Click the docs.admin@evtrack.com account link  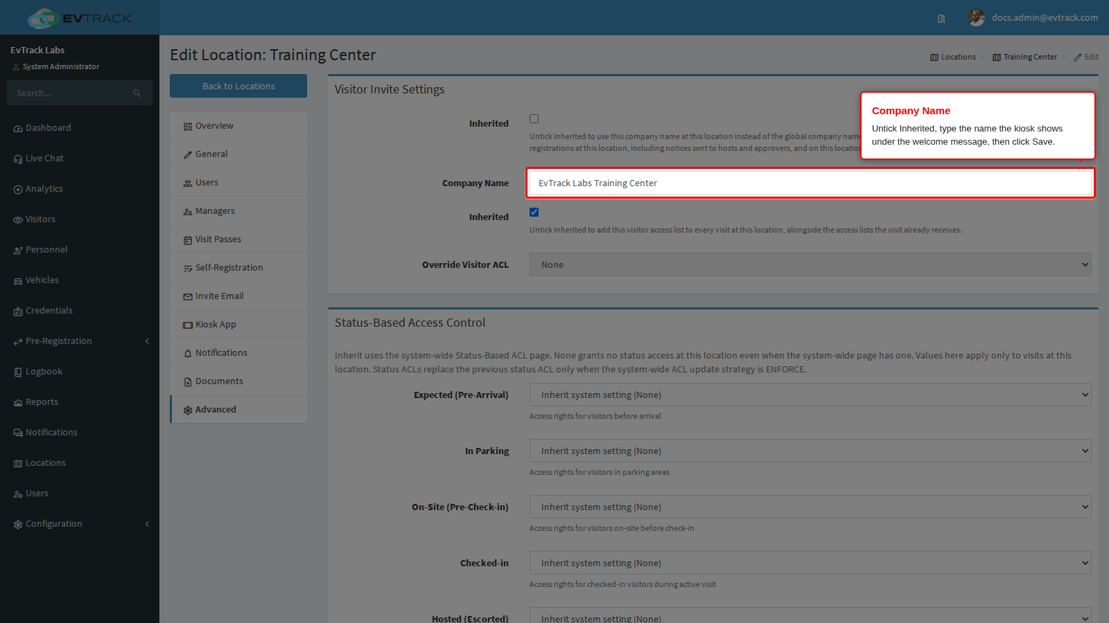[1045, 18]
